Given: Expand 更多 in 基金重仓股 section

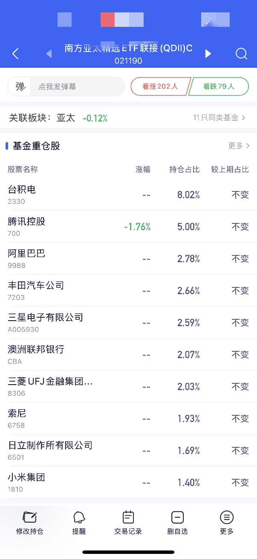Looking at the screenshot, I should (239, 146).
